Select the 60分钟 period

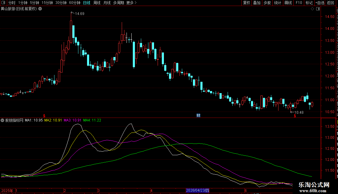74,3
